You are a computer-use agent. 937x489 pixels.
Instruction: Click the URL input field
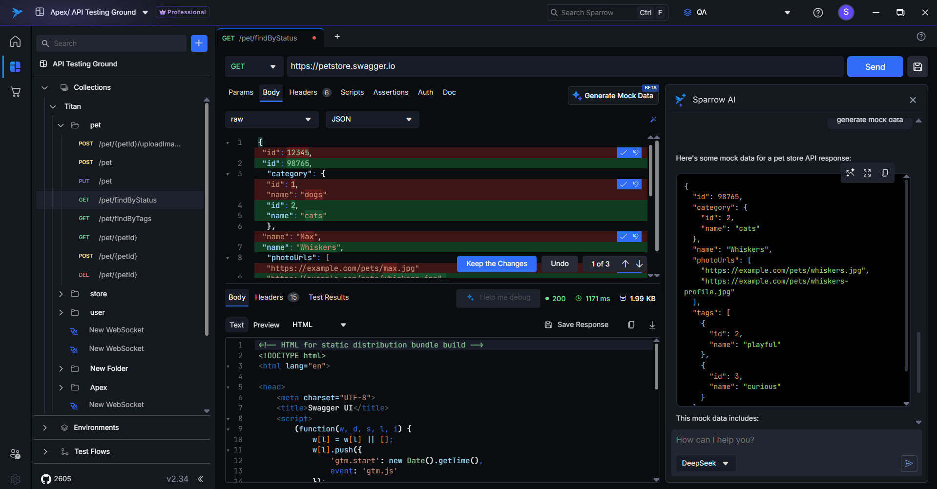pyautogui.click(x=564, y=66)
